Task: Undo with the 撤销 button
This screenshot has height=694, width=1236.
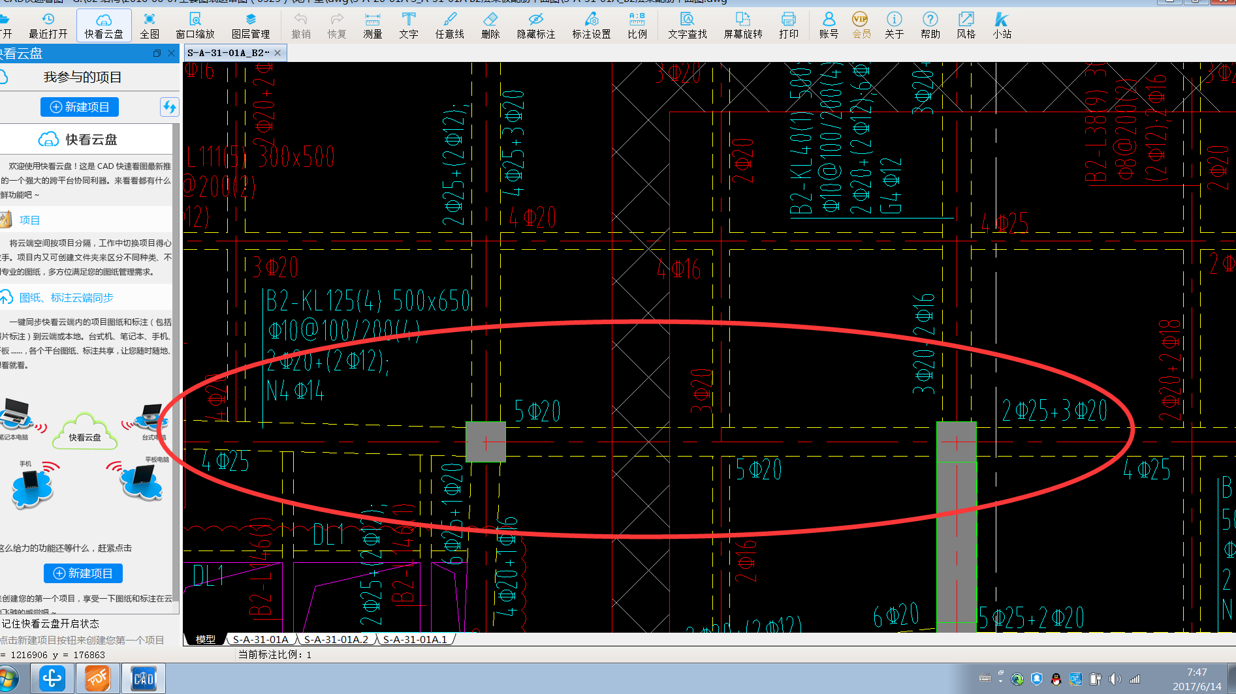Action: click(301, 25)
